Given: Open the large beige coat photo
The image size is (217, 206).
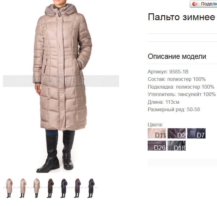Looking at the screenshot, I should coord(61,87).
